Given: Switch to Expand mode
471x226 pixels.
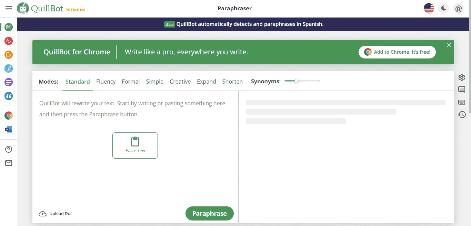Looking at the screenshot, I should click(x=207, y=82).
